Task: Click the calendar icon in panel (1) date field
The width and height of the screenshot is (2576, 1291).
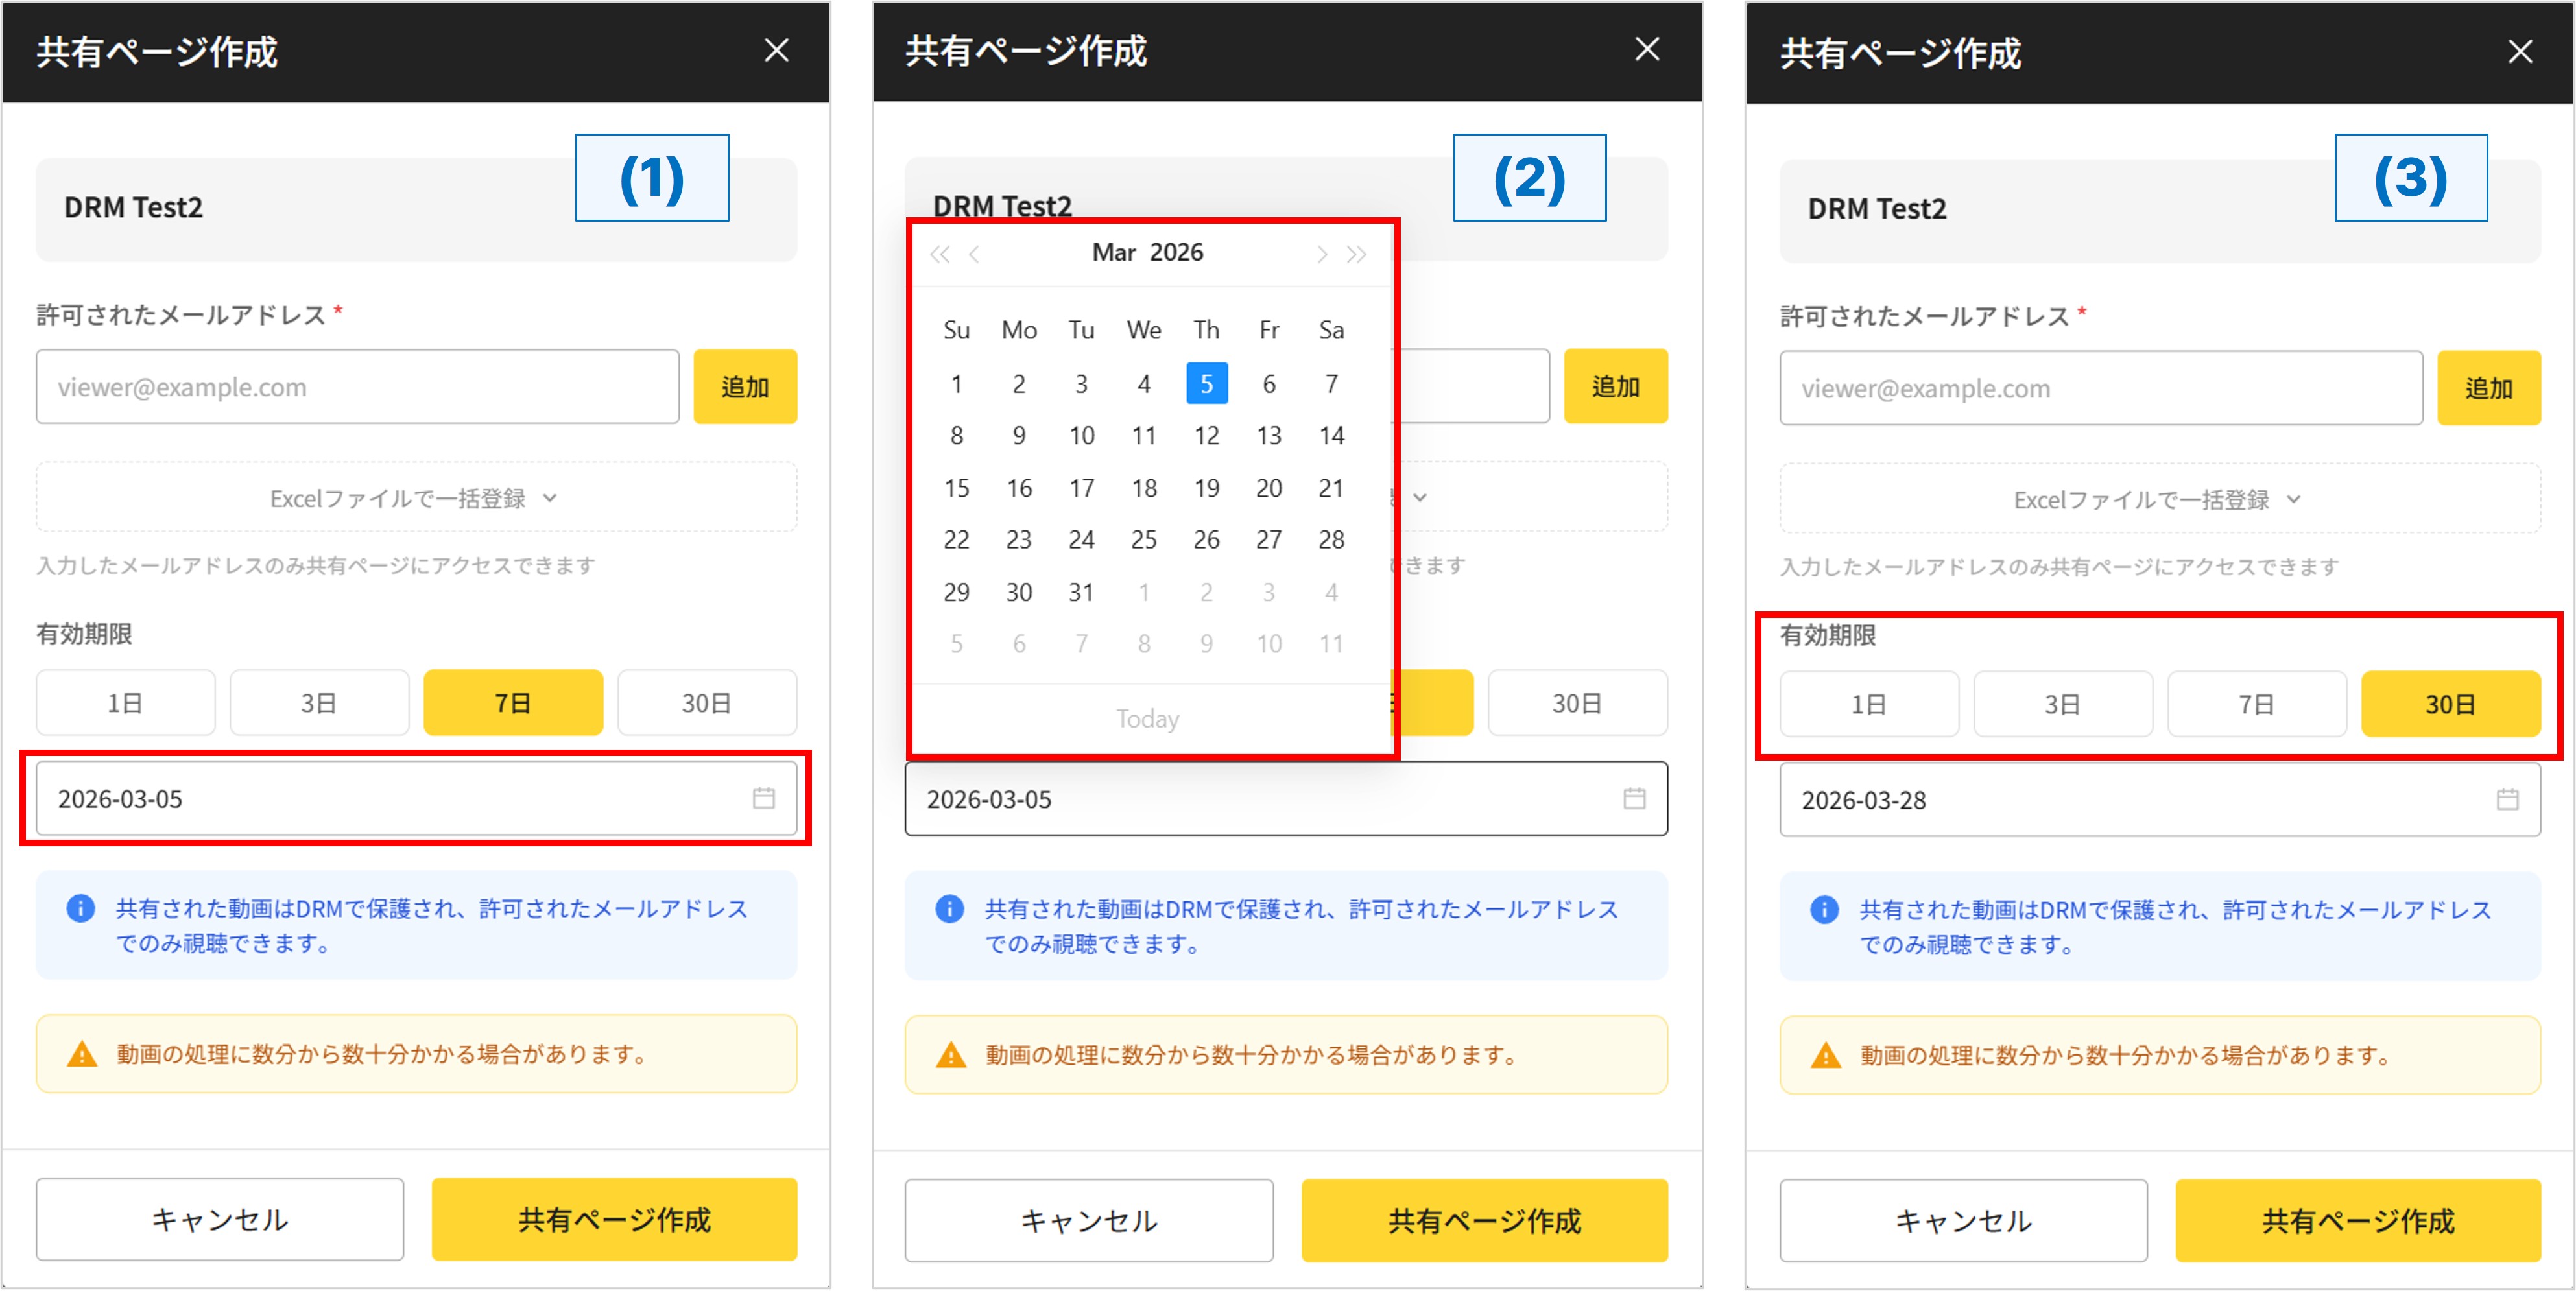Action: tap(763, 798)
